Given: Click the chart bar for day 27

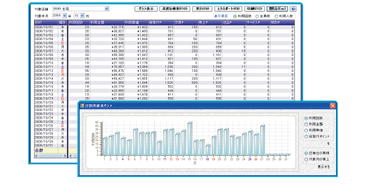Looking at the screenshot, I should tap(262, 140).
